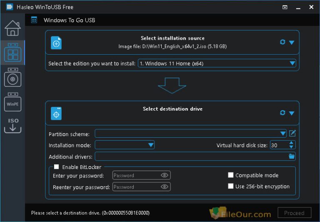Check the Use 256-bit encryption option
Screen dimensions: 320x222
[230, 186]
